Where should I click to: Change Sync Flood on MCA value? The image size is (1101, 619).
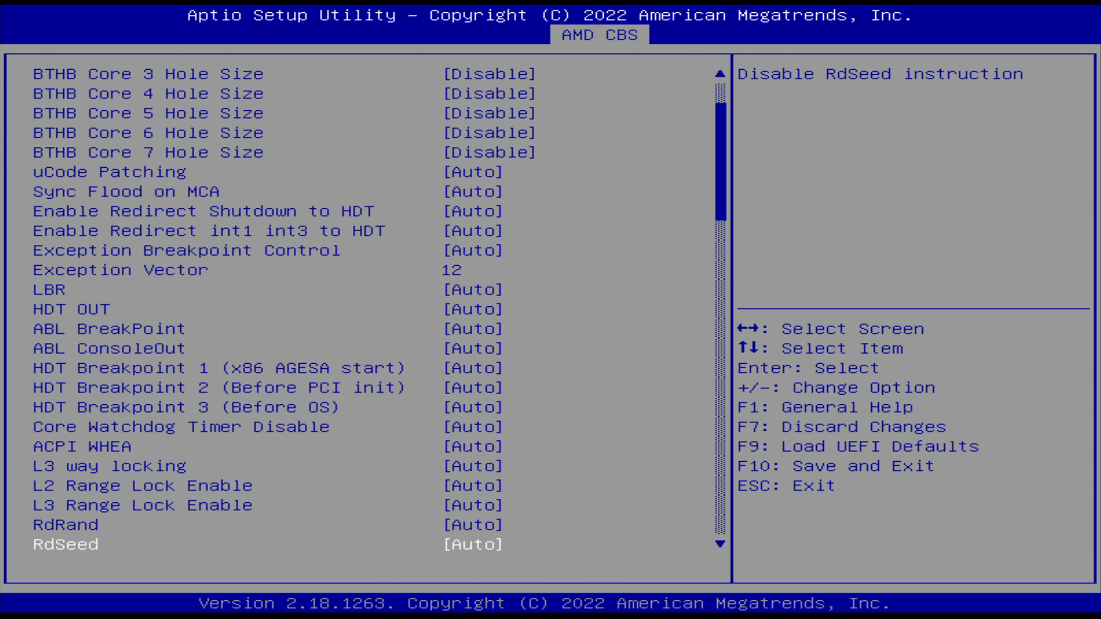coord(473,192)
